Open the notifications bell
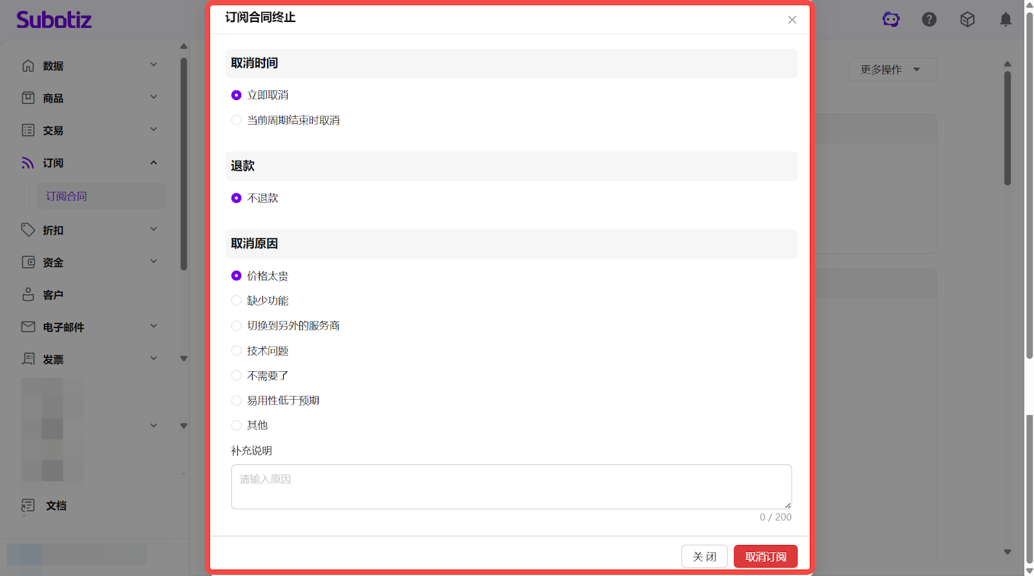Screen dimensions: 1034x576 click(x=1005, y=19)
